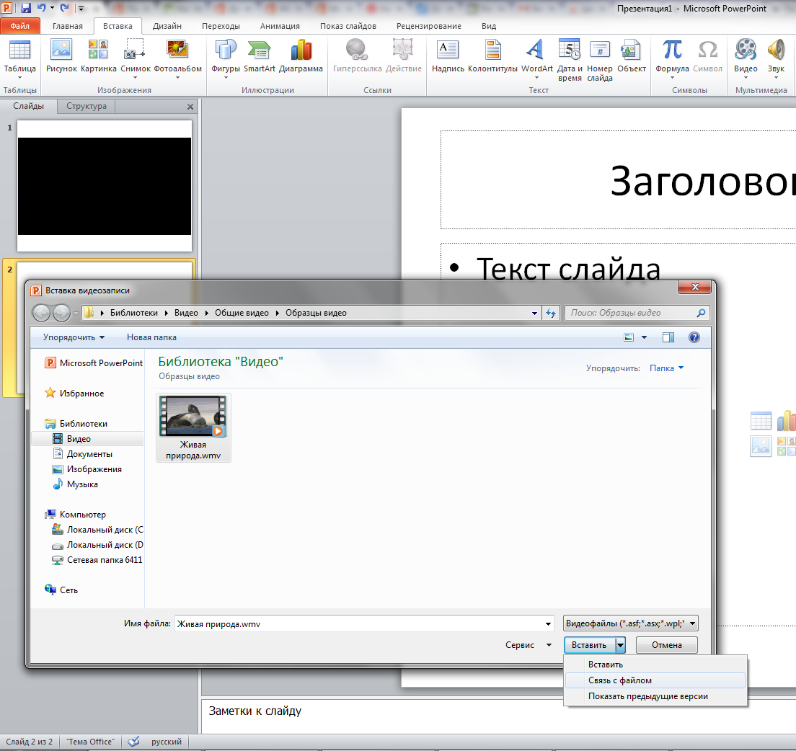Insert Номер слайда slide number
The height and width of the screenshot is (751, 796).
[600, 60]
